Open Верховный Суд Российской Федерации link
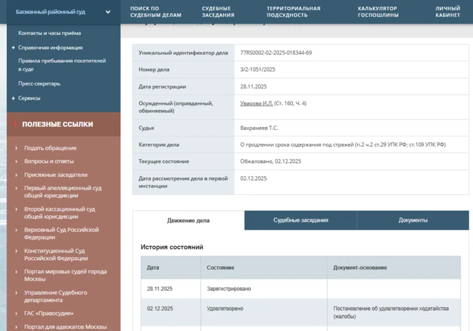The width and height of the screenshot is (473, 331). (x=61, y=233)
